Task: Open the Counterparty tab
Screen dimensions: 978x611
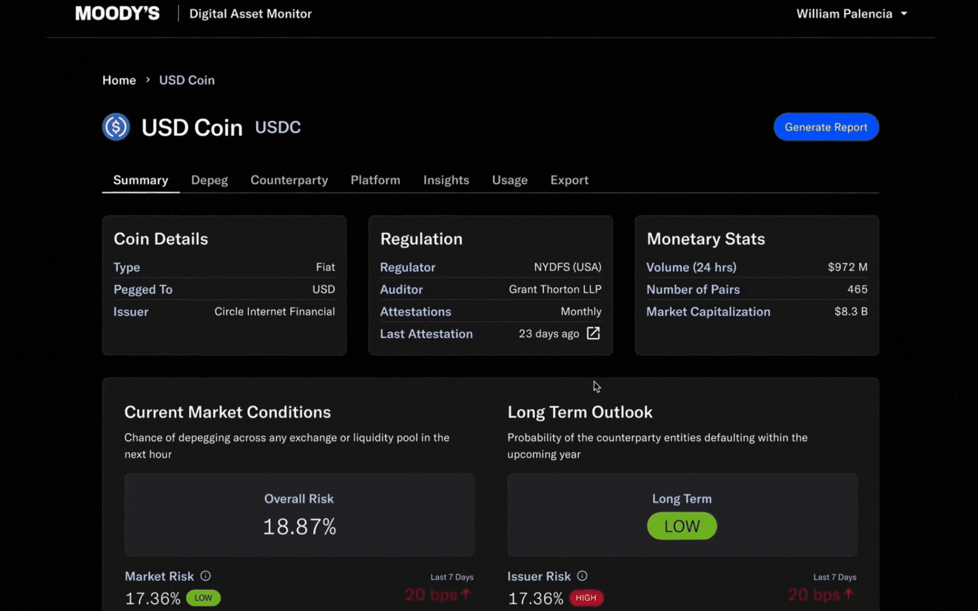Action: [x=289, y=180]
